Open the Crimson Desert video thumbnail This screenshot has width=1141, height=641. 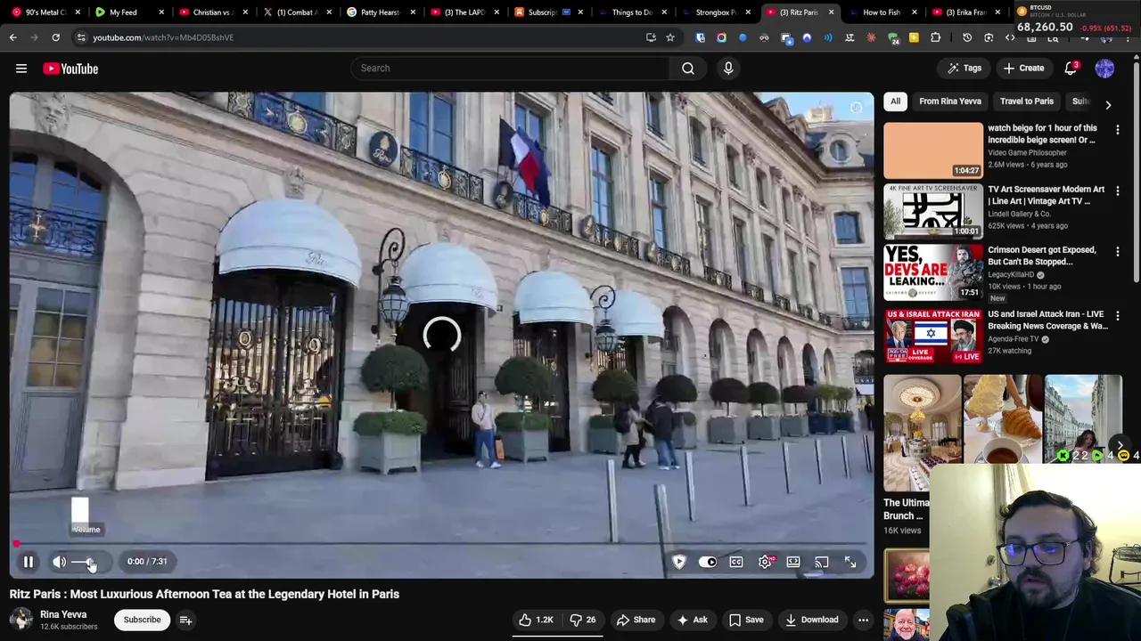[x=933, y=272]
